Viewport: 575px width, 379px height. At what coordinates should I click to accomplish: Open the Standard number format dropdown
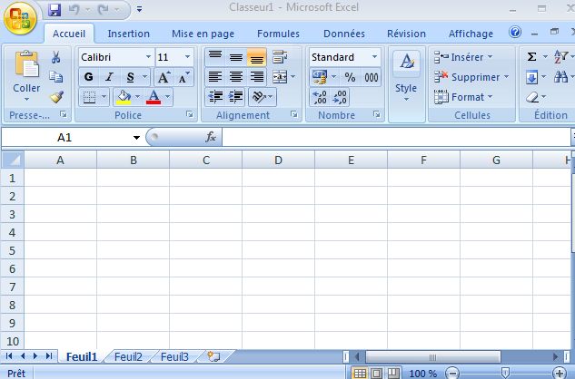point(373,57)
